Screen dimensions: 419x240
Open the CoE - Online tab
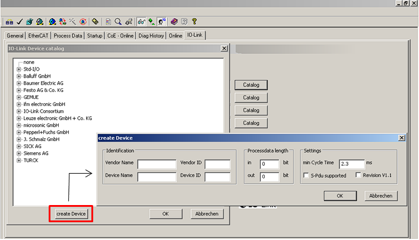(x=120, y=36)
